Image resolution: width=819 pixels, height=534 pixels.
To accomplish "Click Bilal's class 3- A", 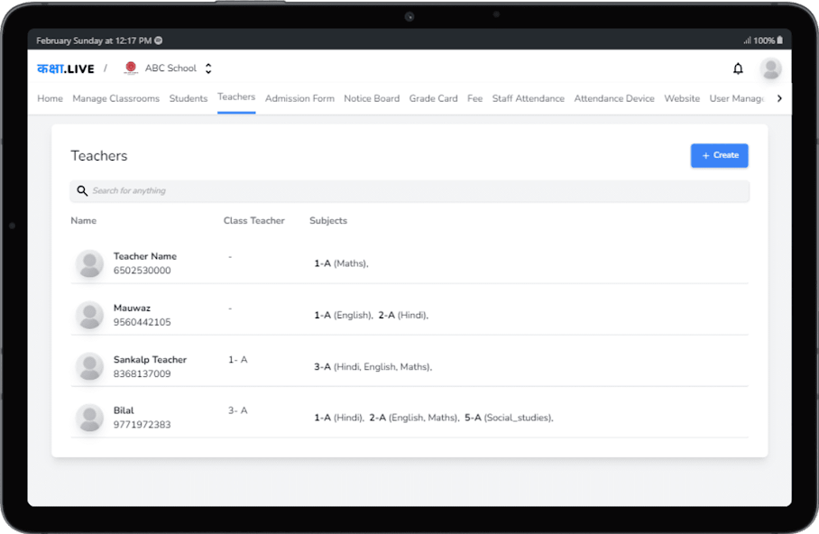I will [237, 410].
